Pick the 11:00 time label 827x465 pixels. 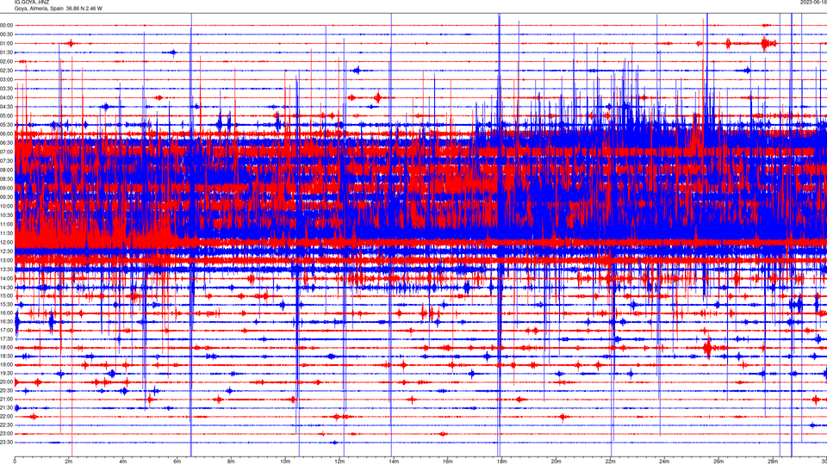(6, 224)
